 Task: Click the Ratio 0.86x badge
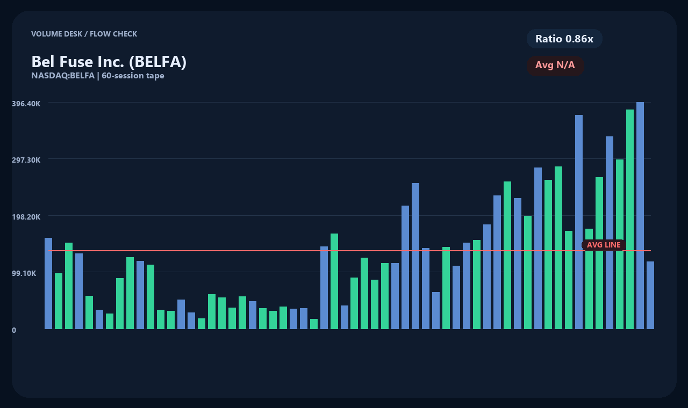(564, 39)
